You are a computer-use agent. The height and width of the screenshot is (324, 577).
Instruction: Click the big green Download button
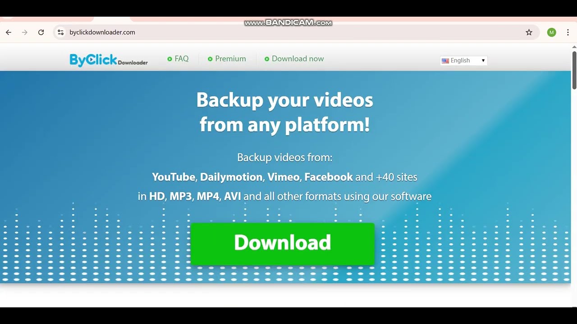pyautogui.click(x=283, y=243)
